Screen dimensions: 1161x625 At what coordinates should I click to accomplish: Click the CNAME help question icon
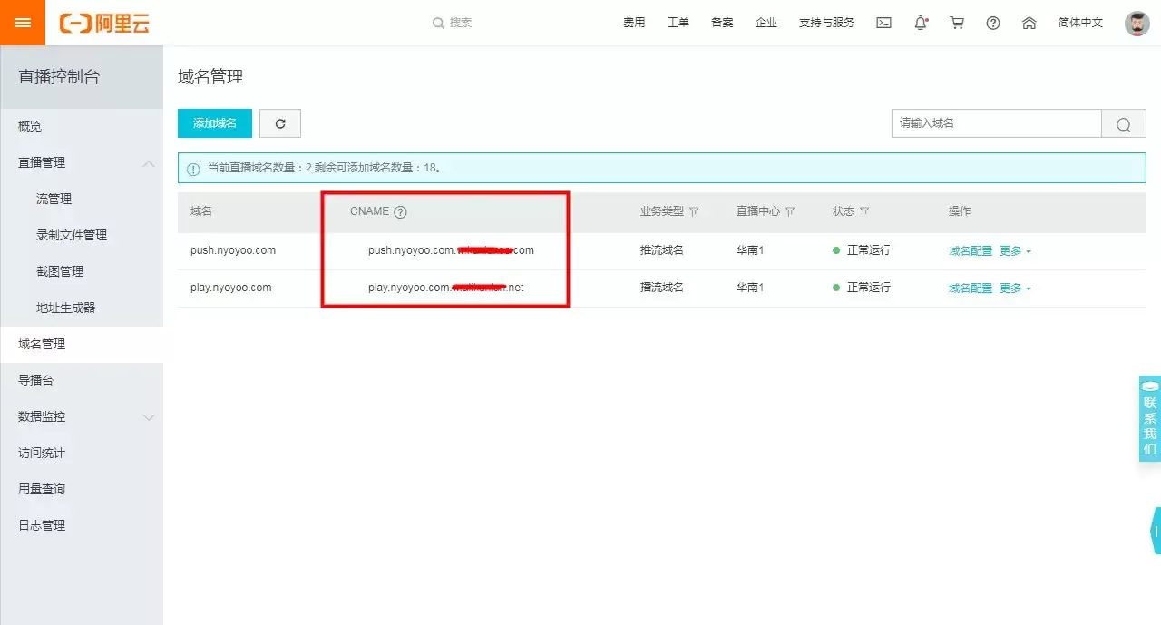click(x=400, y=211)
